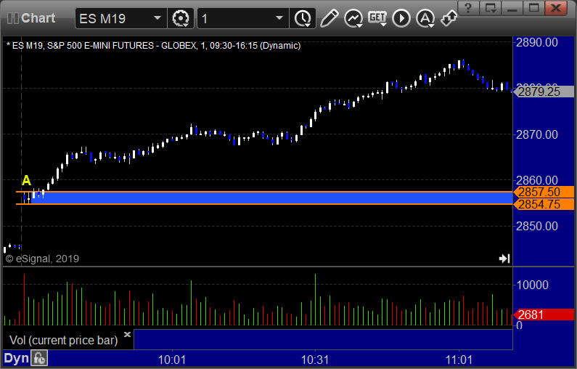The image size is (577, 369).
Task: Close the Vol study label with x
Action: [127, 334]
